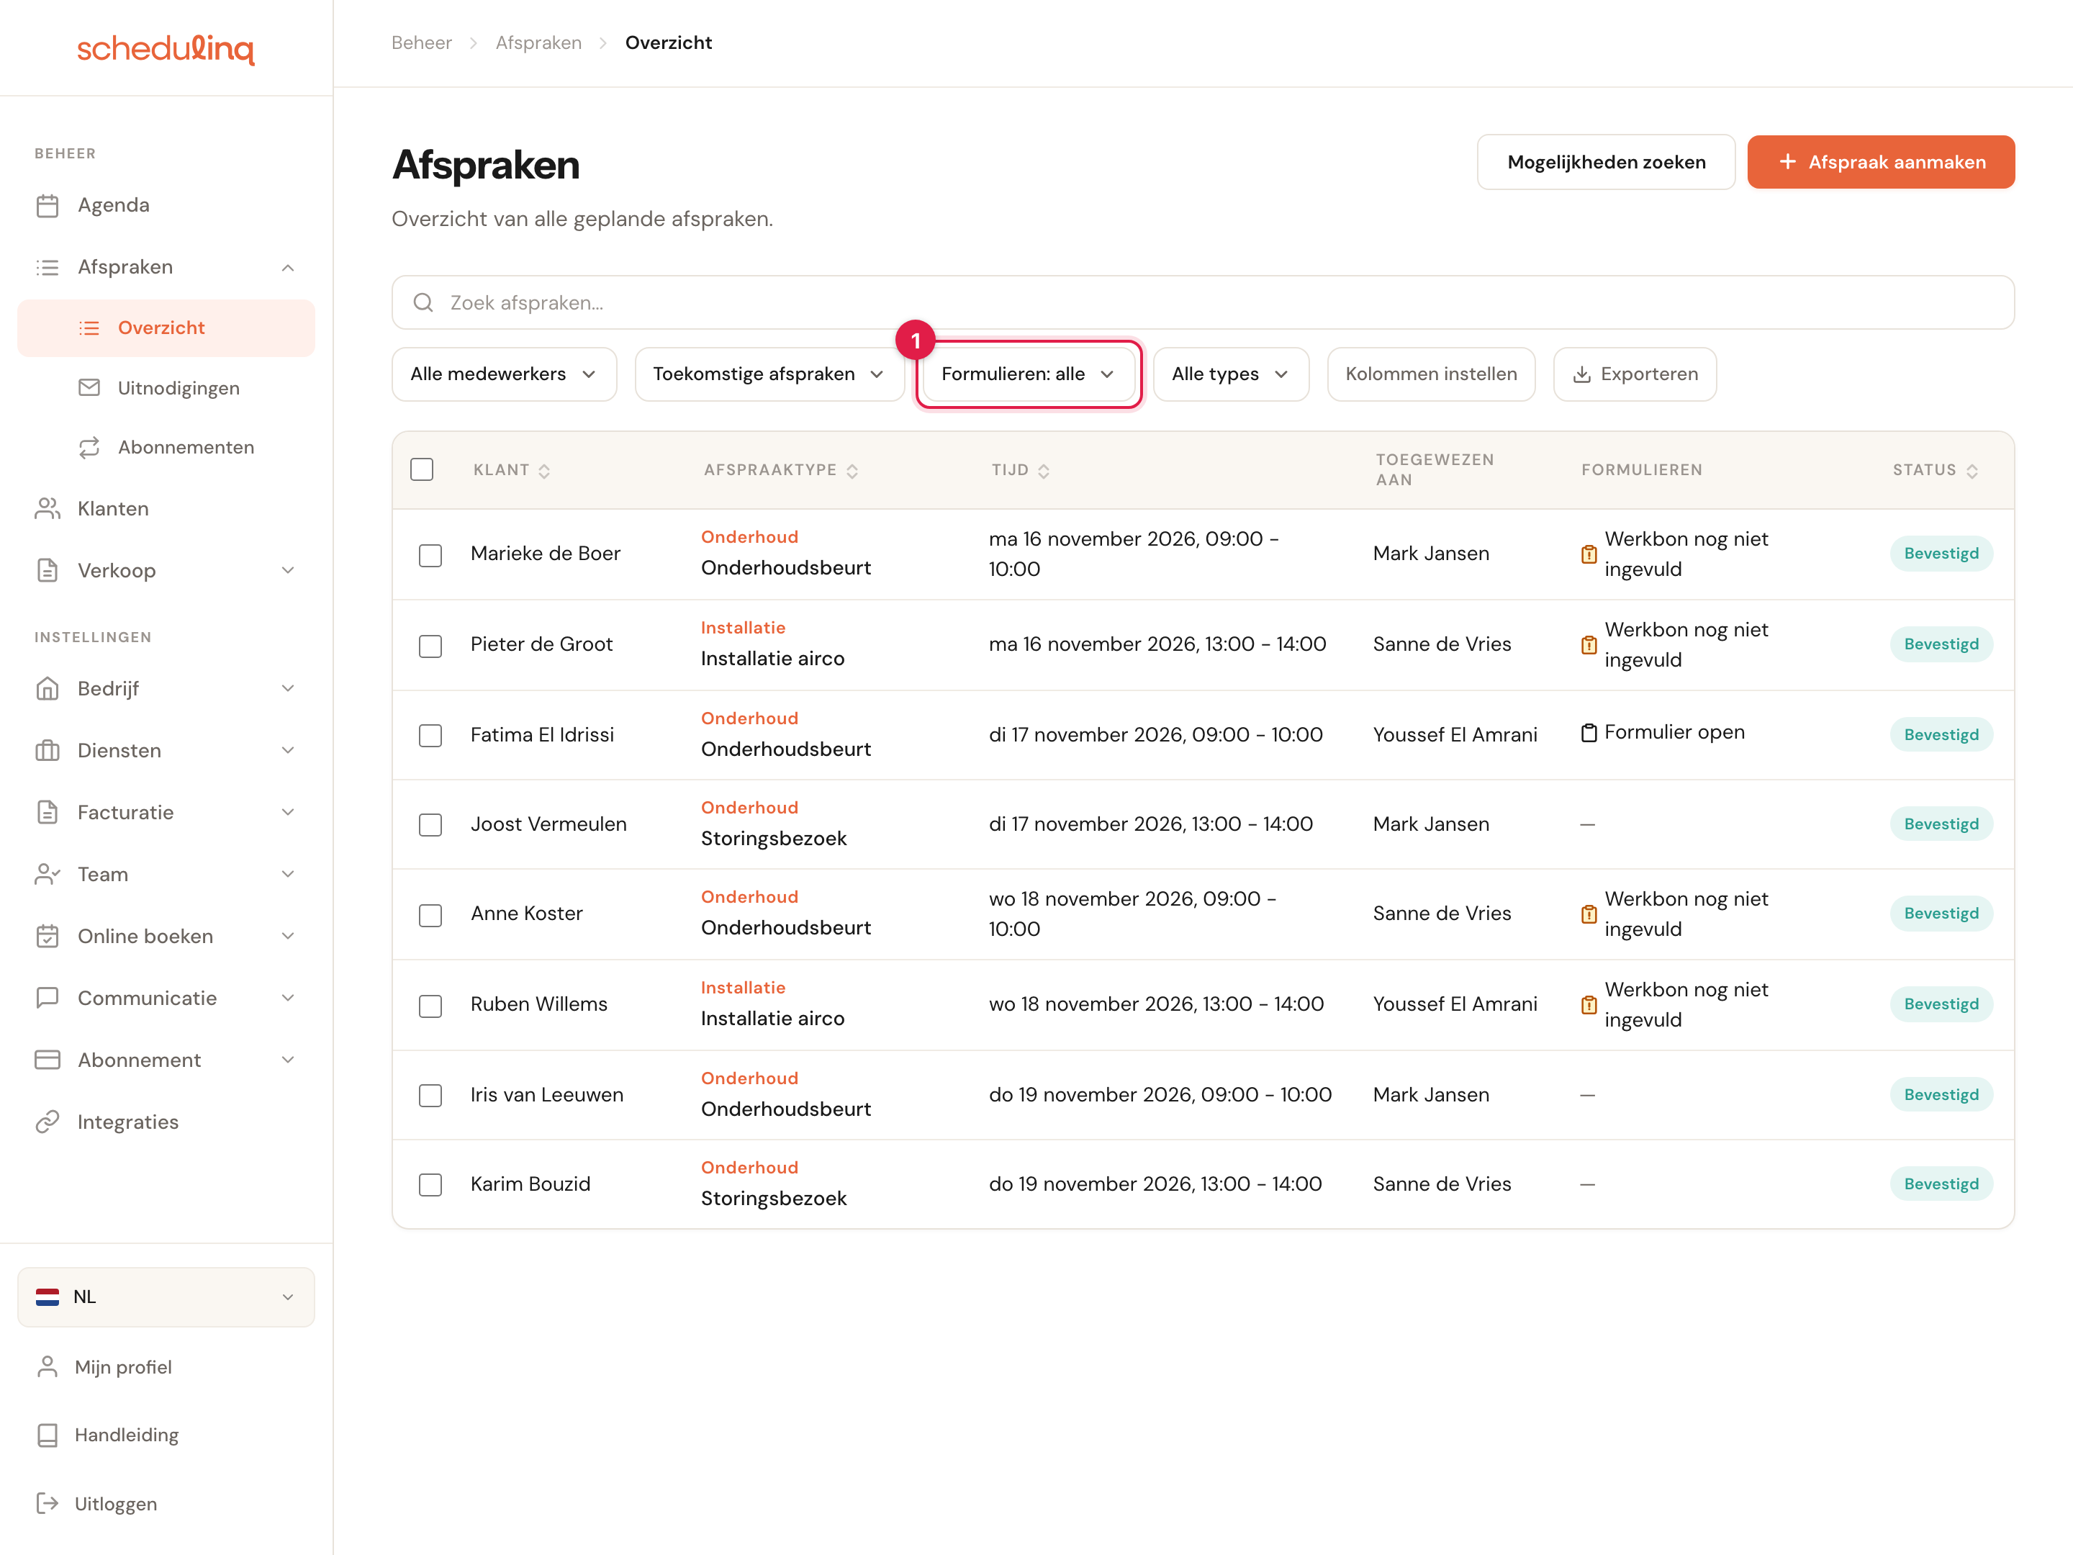Click the Mijn profiel person icon
Image resolution: width=2073 pixels, height=1555 pixels.
(47, 1366)
